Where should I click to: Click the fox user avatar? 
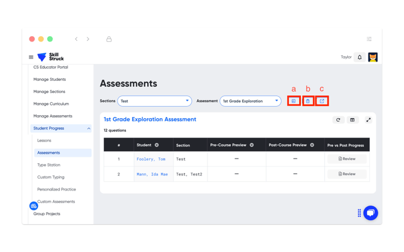click(x=373, y=57)
